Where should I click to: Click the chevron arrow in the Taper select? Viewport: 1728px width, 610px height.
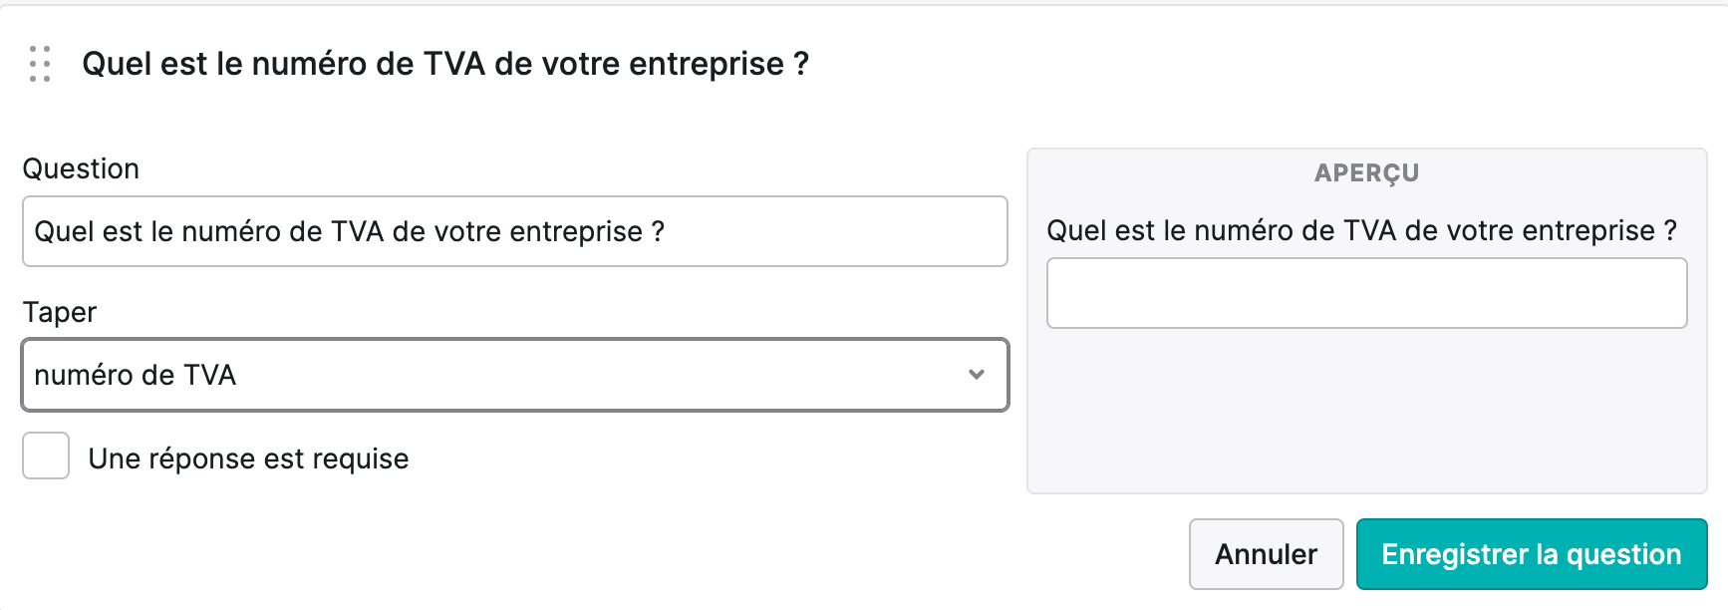tap(977, 375)
